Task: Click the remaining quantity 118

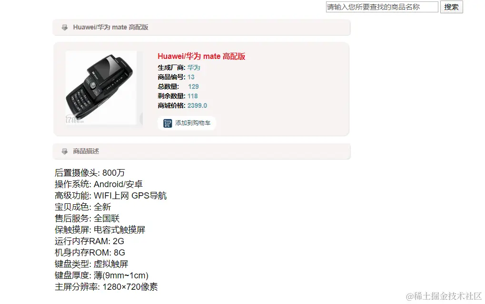Action: (192, 96)
